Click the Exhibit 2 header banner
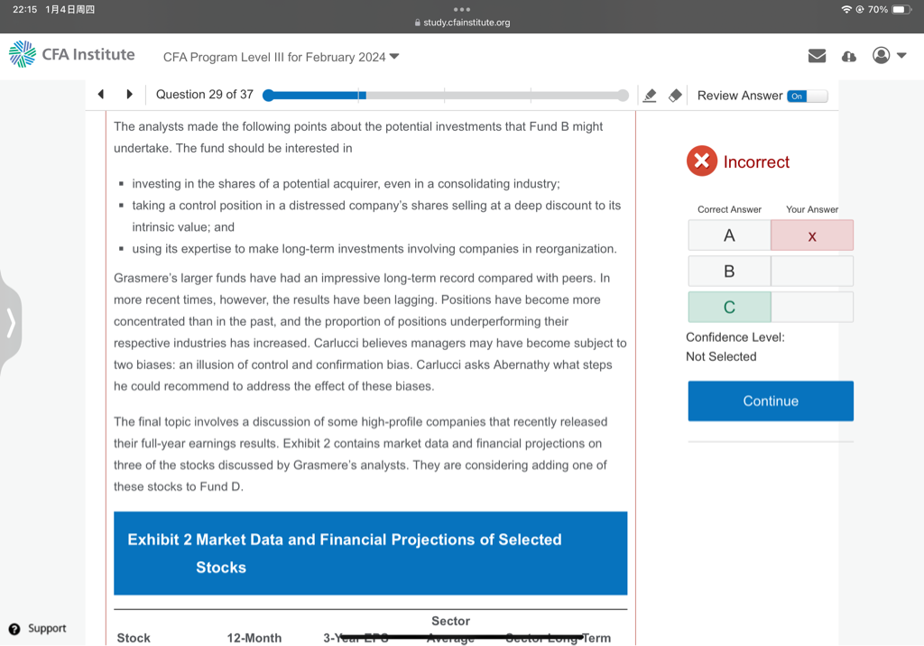Image resolution: width=924 pixels, height=646 pixels. (x=370, y=553)
